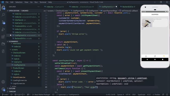Open the Go menu
Screen dimensions: 170x96
click(31, 2)
